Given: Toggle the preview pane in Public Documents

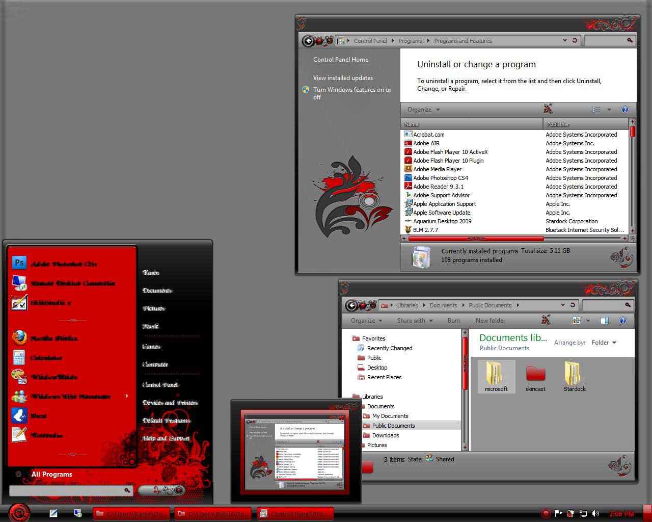Looking at the screenshot, I should point(605,321).
